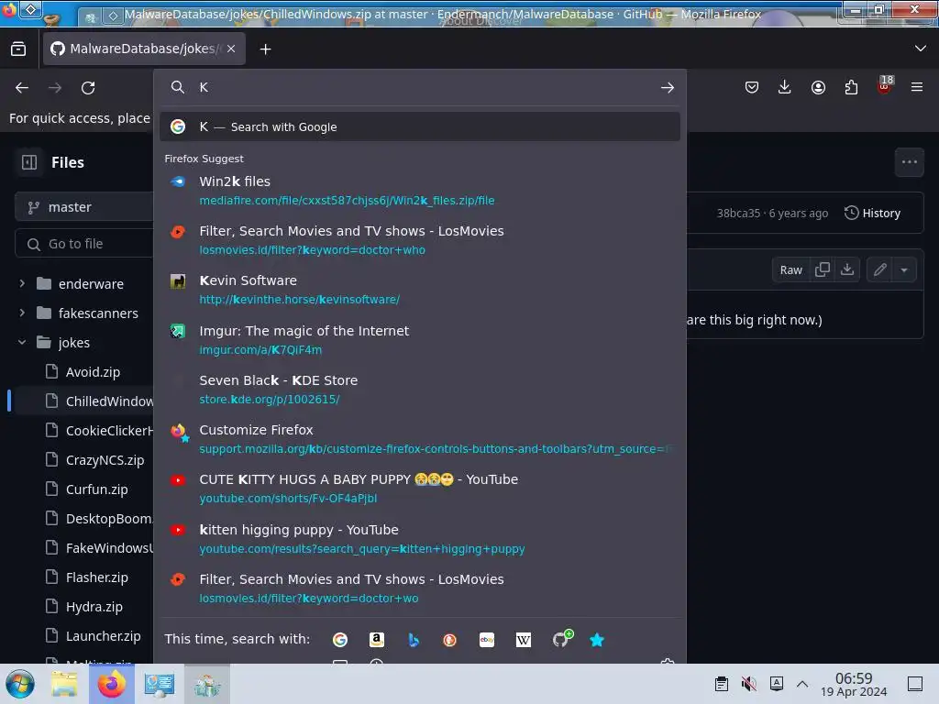Go back to previous page
This screenshot has width=939, height=704.
(22, 87)
